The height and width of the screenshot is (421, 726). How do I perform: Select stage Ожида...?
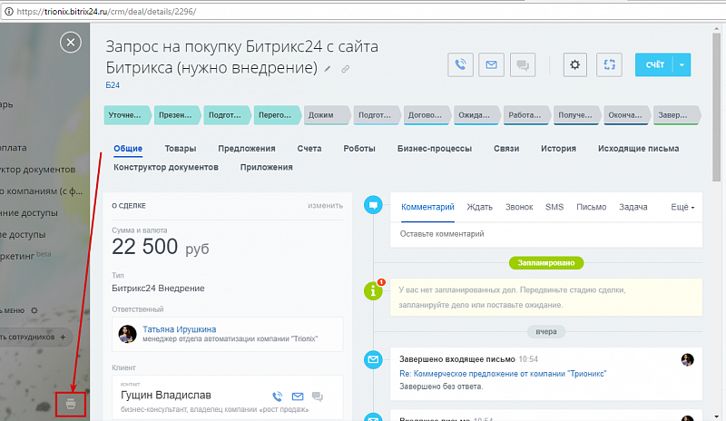[x=477, y=115]
